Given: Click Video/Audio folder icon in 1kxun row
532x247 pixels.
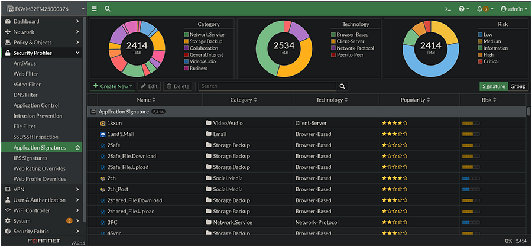Looking at the screenshot, I should click(x=209, y=123).
